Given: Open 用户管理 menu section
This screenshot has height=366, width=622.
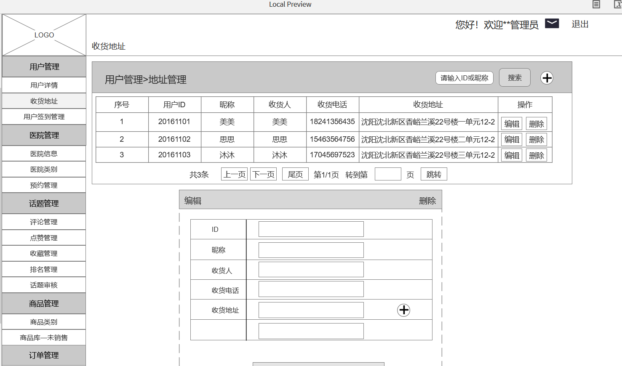Looking at the screenshot, I should 44,66.
